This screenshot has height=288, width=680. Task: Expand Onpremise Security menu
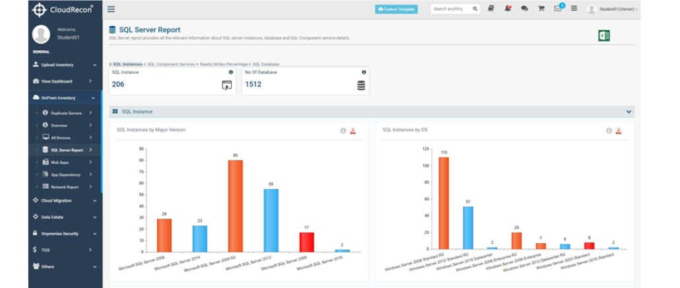pyautogui.click(x=65, y=233)
